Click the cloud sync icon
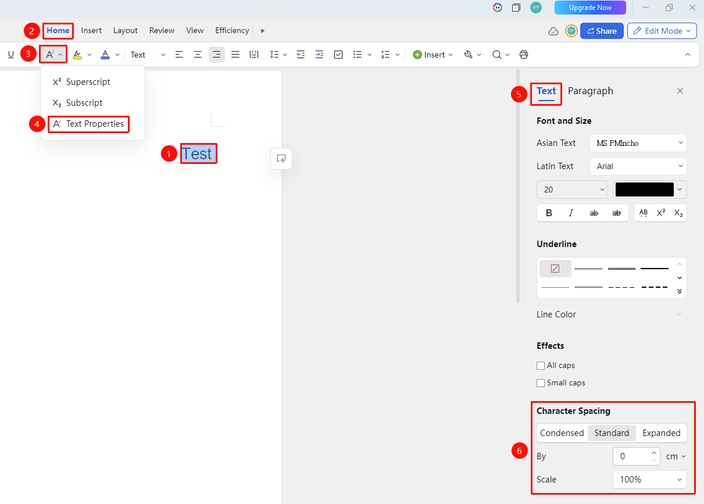This screenshot has height=504, width=704. click(x=553, y=31)
